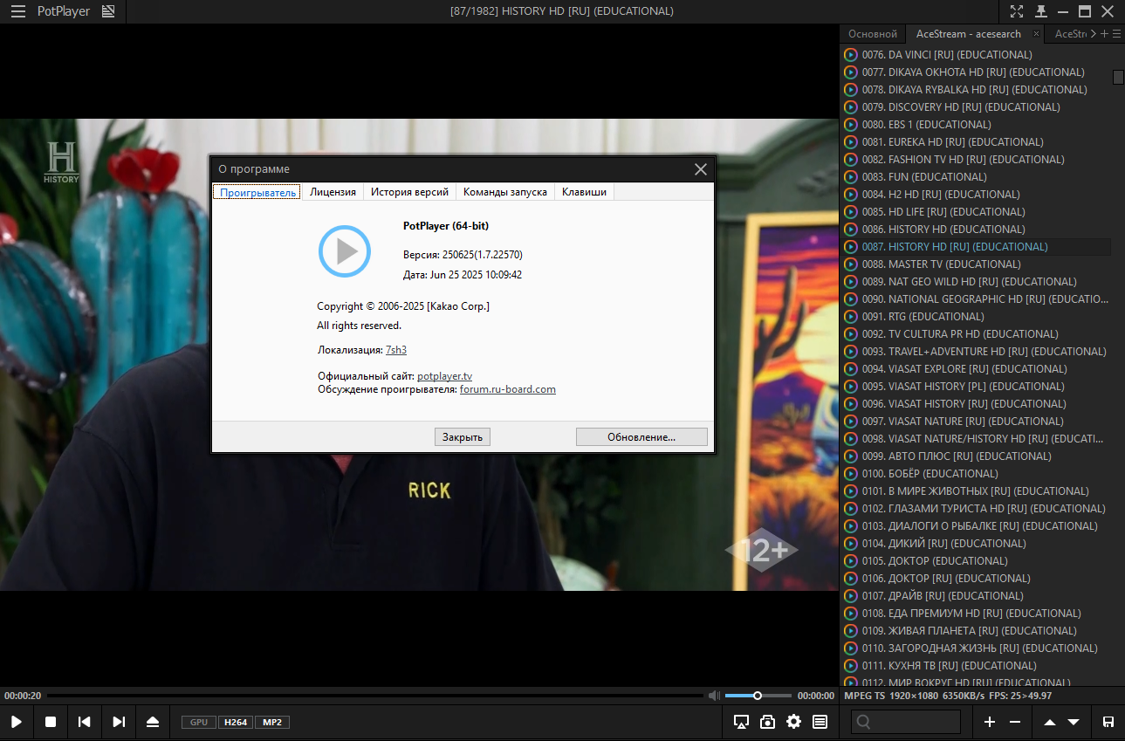Start playback with the Play button
The height and width of the screenshot is (741, 1125).
17,722
